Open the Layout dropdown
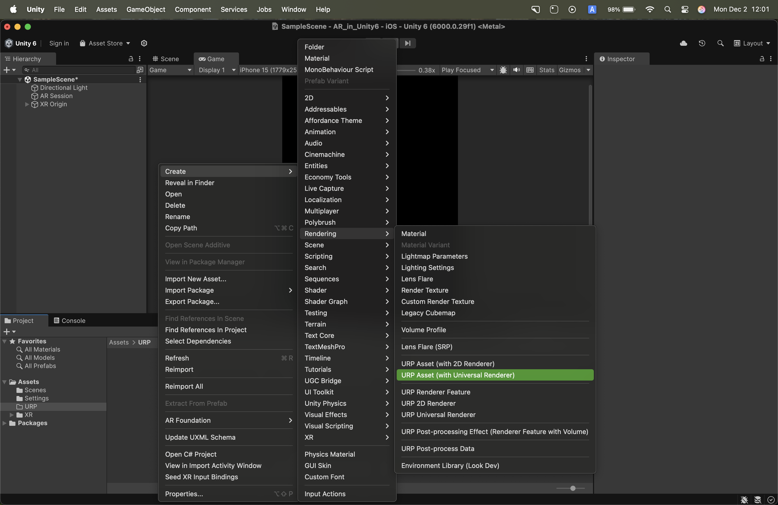778x505 pixels. (x=752, y=43)
